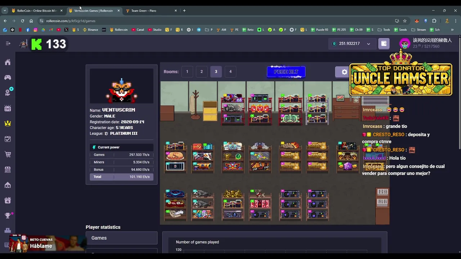This screenshot has height=259, width=461.
Task: Open the gamepad games icon in sidebar
Action: 8,77
